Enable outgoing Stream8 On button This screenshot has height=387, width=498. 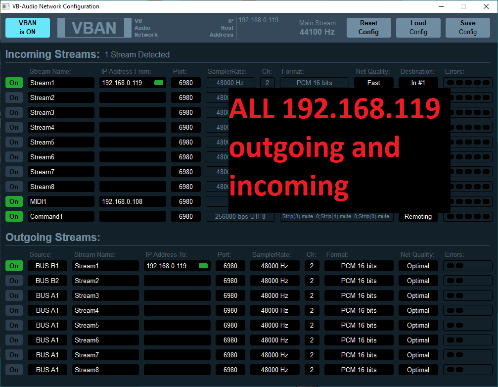[x=14, y=370]
